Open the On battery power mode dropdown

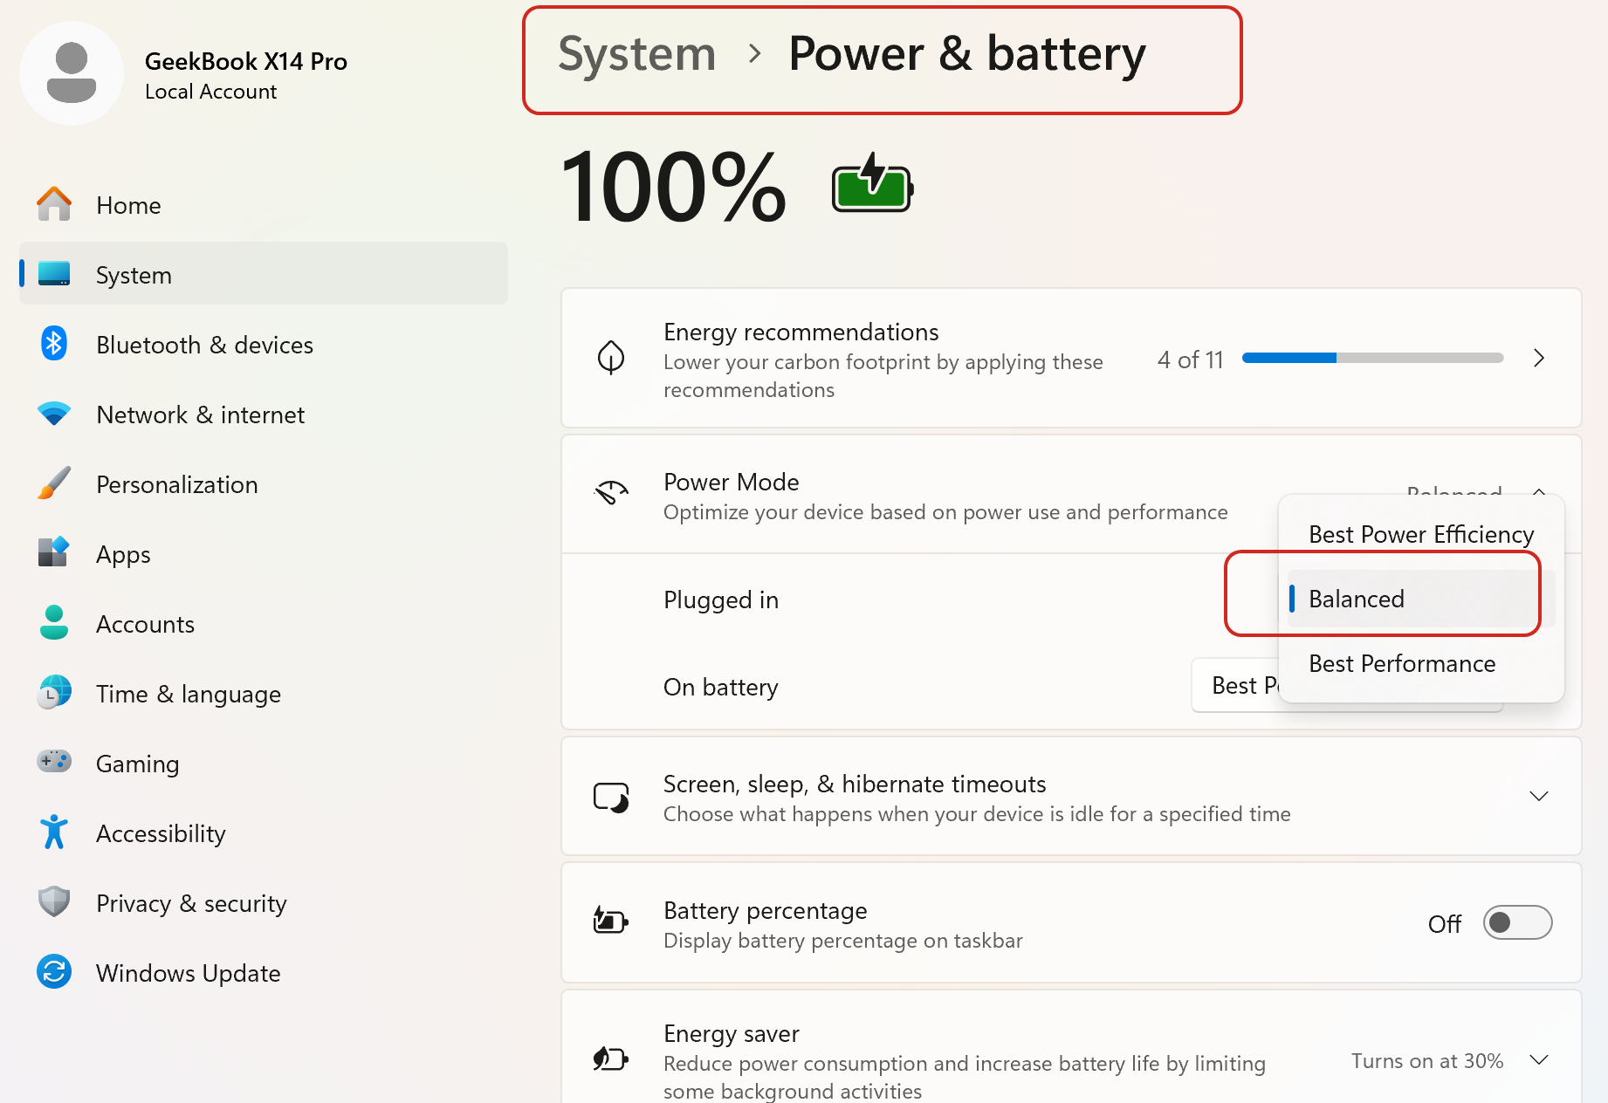1236,686
